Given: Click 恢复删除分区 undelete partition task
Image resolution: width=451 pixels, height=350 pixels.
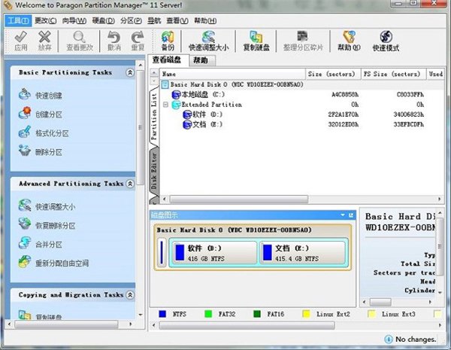Looking at the screenshot, I should pyautogui.click(x=54, y=226).
